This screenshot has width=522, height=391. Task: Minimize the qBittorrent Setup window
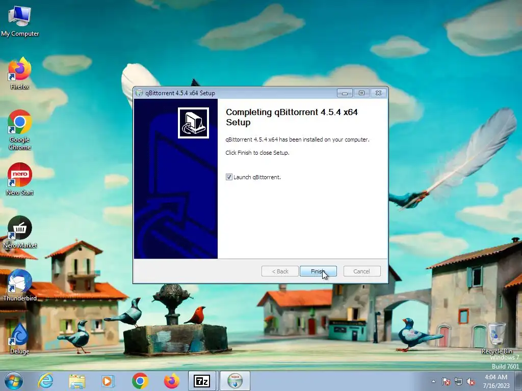coord(345,93)
